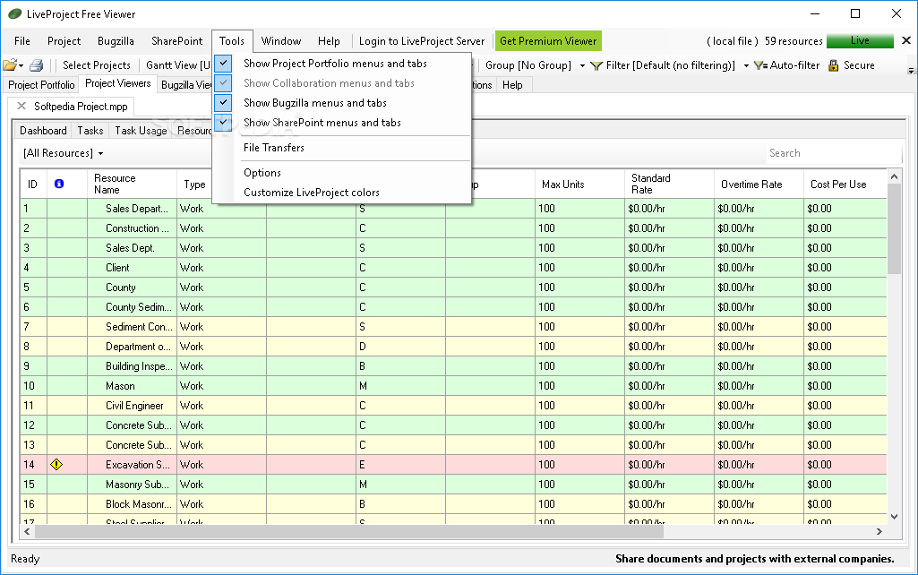Click the vertical scrollbar up arrow

pyautogui.click(x=894, y=176)
